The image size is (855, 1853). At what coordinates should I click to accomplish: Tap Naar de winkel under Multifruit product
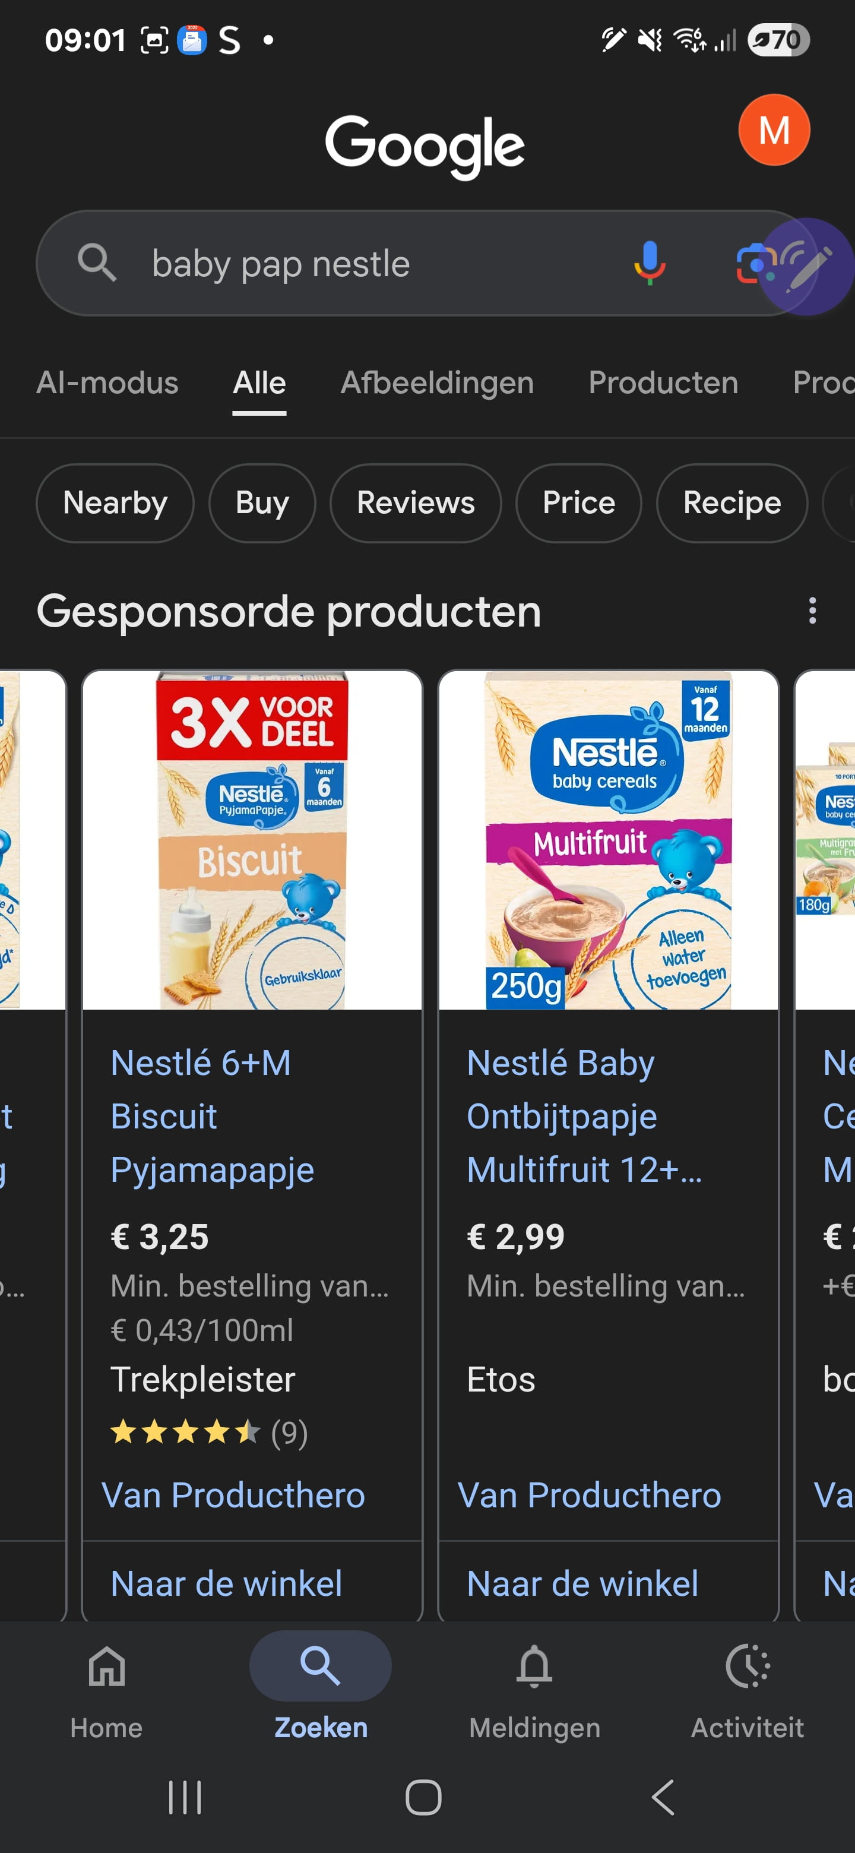tap(582, 1583)
